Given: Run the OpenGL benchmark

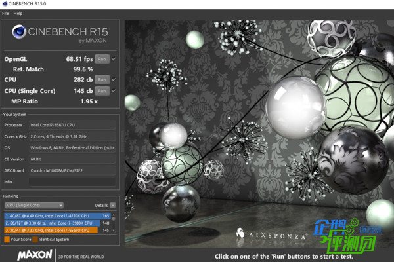Looking at the screenshot, I should click(x=102, y=59).
